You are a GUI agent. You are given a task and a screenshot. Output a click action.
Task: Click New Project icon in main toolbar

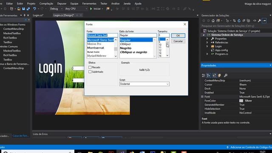[11, 8]
